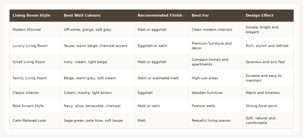Click the Calm Relaxed Look cell

(35, 121)
